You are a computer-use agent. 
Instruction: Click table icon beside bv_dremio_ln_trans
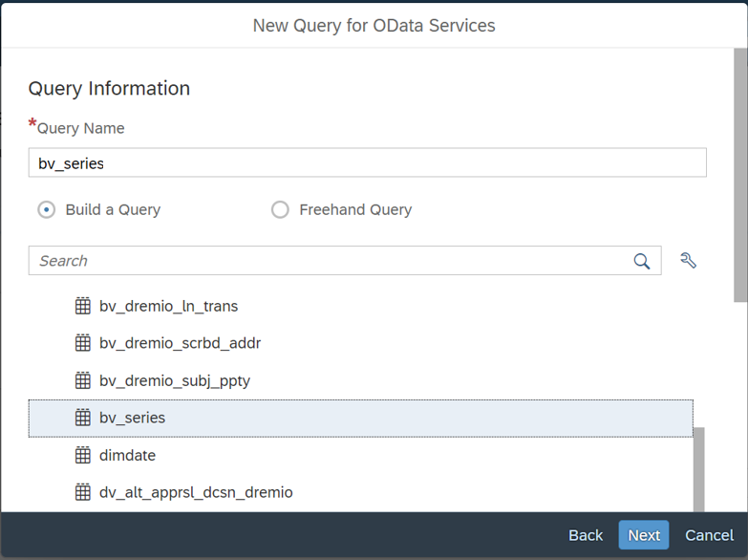coord(83,306)
